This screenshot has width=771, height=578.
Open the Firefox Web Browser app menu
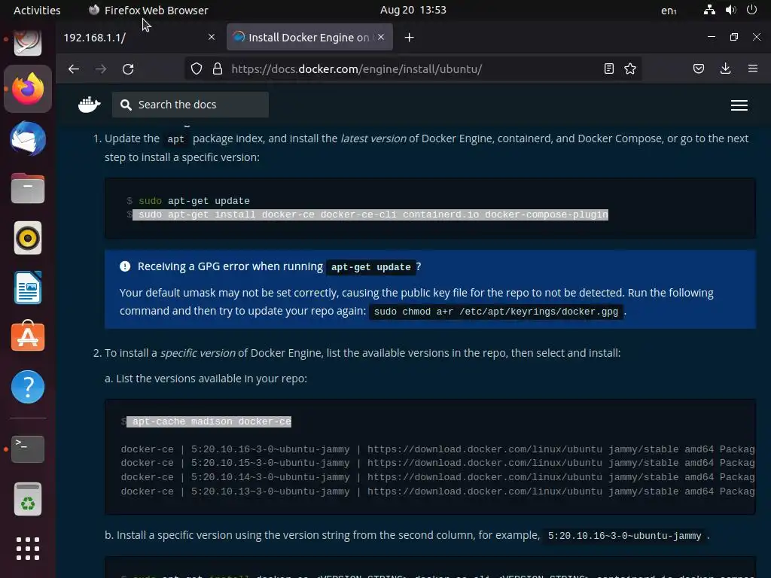tap(148, 11)
